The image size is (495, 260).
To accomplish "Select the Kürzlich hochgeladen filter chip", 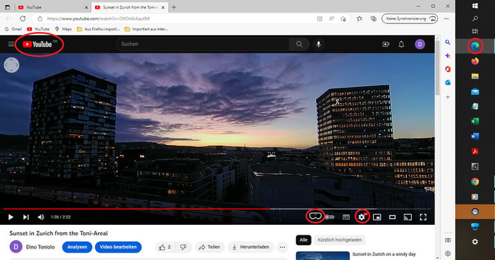I will pos(340,240).
